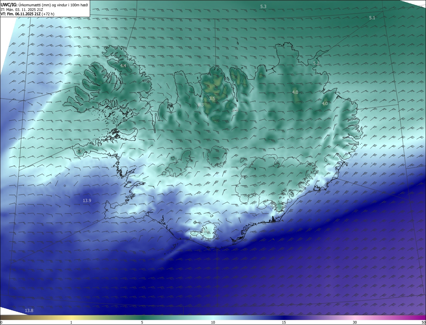The height and width of the screenshot is (325, 426).
Task: Click the 4.4 value label on the map
Action: coord(123,66)
